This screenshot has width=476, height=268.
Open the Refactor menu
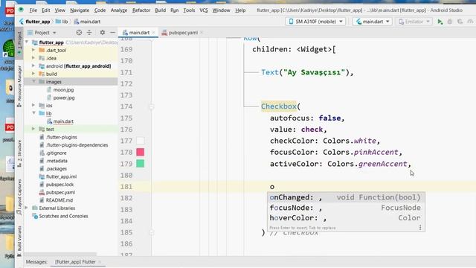point(141,10)
